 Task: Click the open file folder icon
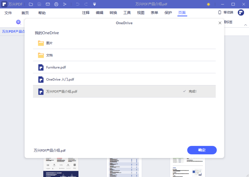[31, 4]
